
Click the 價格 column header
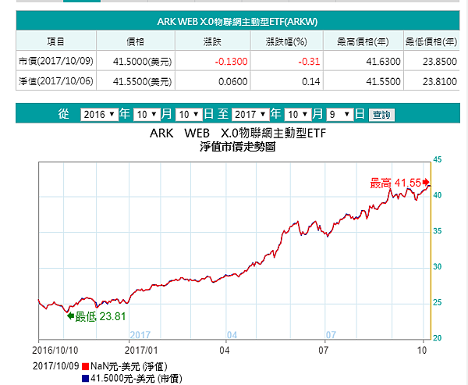(x=136, y=41)
